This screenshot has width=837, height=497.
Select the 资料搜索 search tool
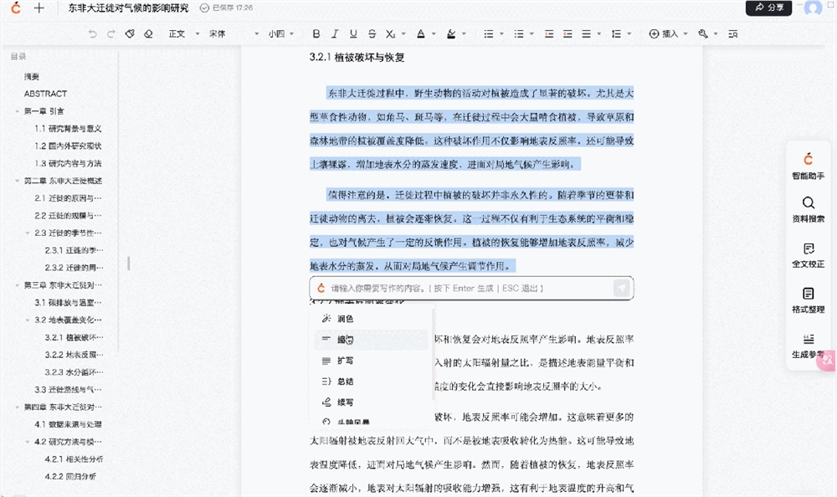(807, 209)
